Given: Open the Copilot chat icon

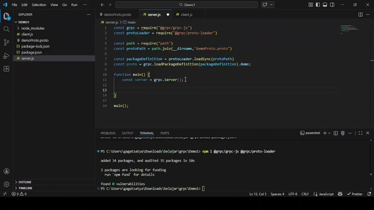Looking at the screenshot, I should 265,5.
